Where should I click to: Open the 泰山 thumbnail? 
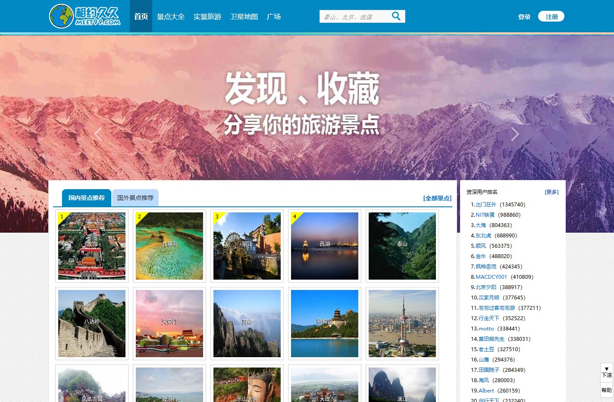point(402,246)
